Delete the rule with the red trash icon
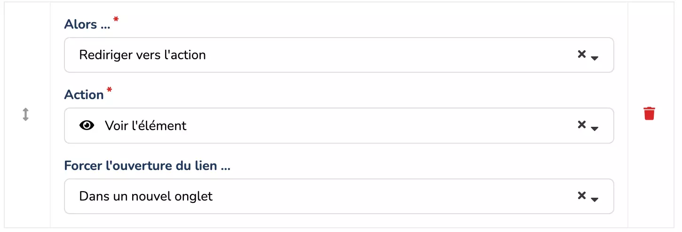 coord(649,113)
